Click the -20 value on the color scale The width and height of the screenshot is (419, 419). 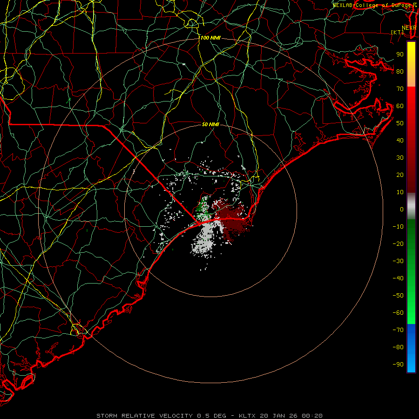398,243
